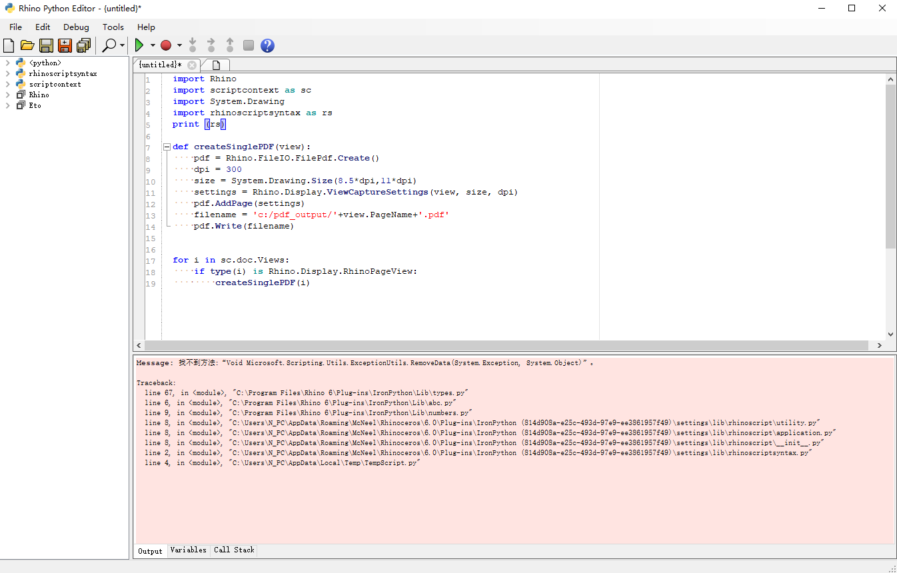This screenshot has width=897, height=573.
Task: Switch to the Call Stack tab
Action: (x=234, y=550)
